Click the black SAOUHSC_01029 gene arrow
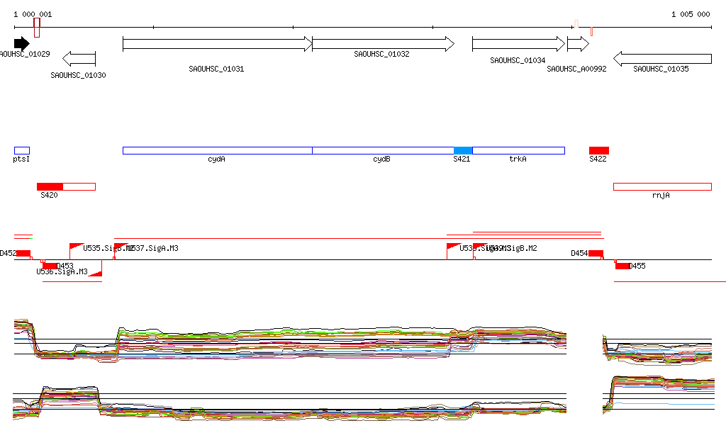This screenshot has width=726, height=433. (21, 44)
